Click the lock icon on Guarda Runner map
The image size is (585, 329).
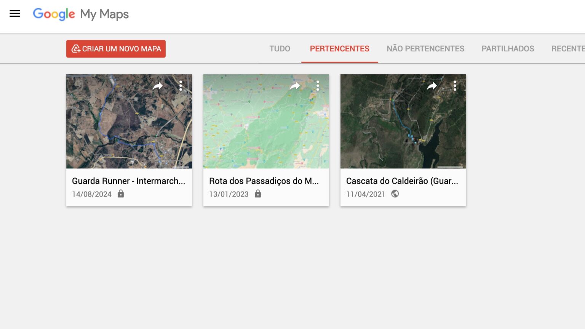pos(121,194)
